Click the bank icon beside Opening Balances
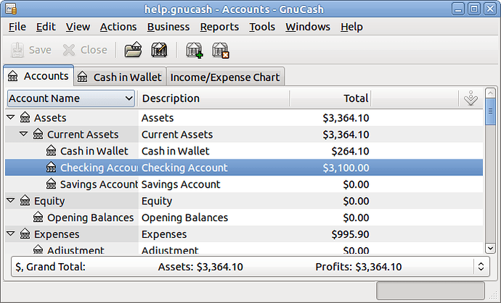This screenshot has width=501, height=303. 38,217
